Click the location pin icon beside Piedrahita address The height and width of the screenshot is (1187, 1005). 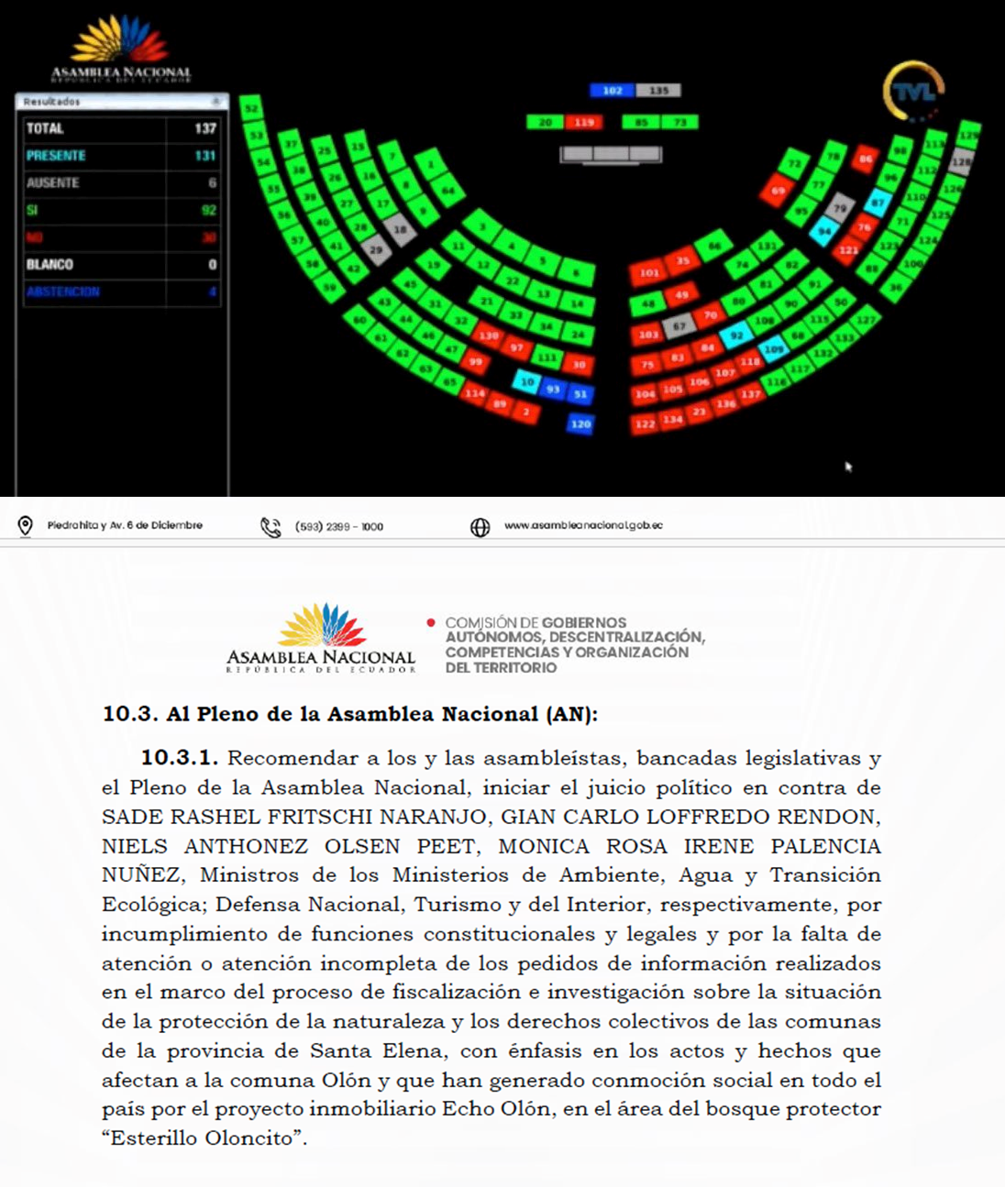[26, 526]
